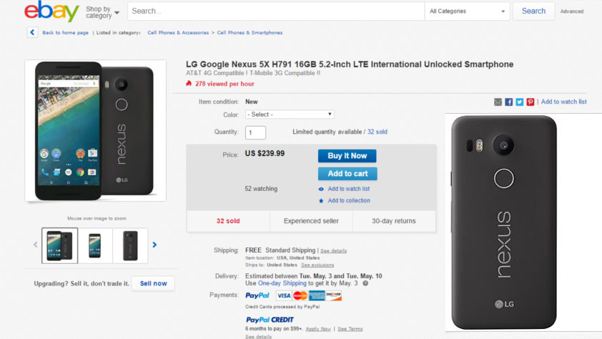Share listing via email icon
Image resolution: width=602 pixels, height=339 pixels.
tap(498, 102)
